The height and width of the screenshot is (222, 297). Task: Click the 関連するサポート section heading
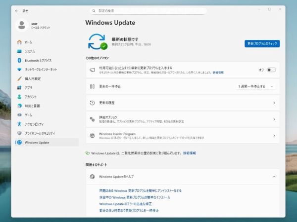point(96,165)
